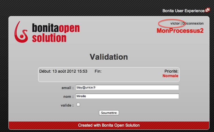The width and height of the screenshot is (214, 132).
Task: Click the 'Début: 13 août 2012' start date
Action: coord(63,71)
